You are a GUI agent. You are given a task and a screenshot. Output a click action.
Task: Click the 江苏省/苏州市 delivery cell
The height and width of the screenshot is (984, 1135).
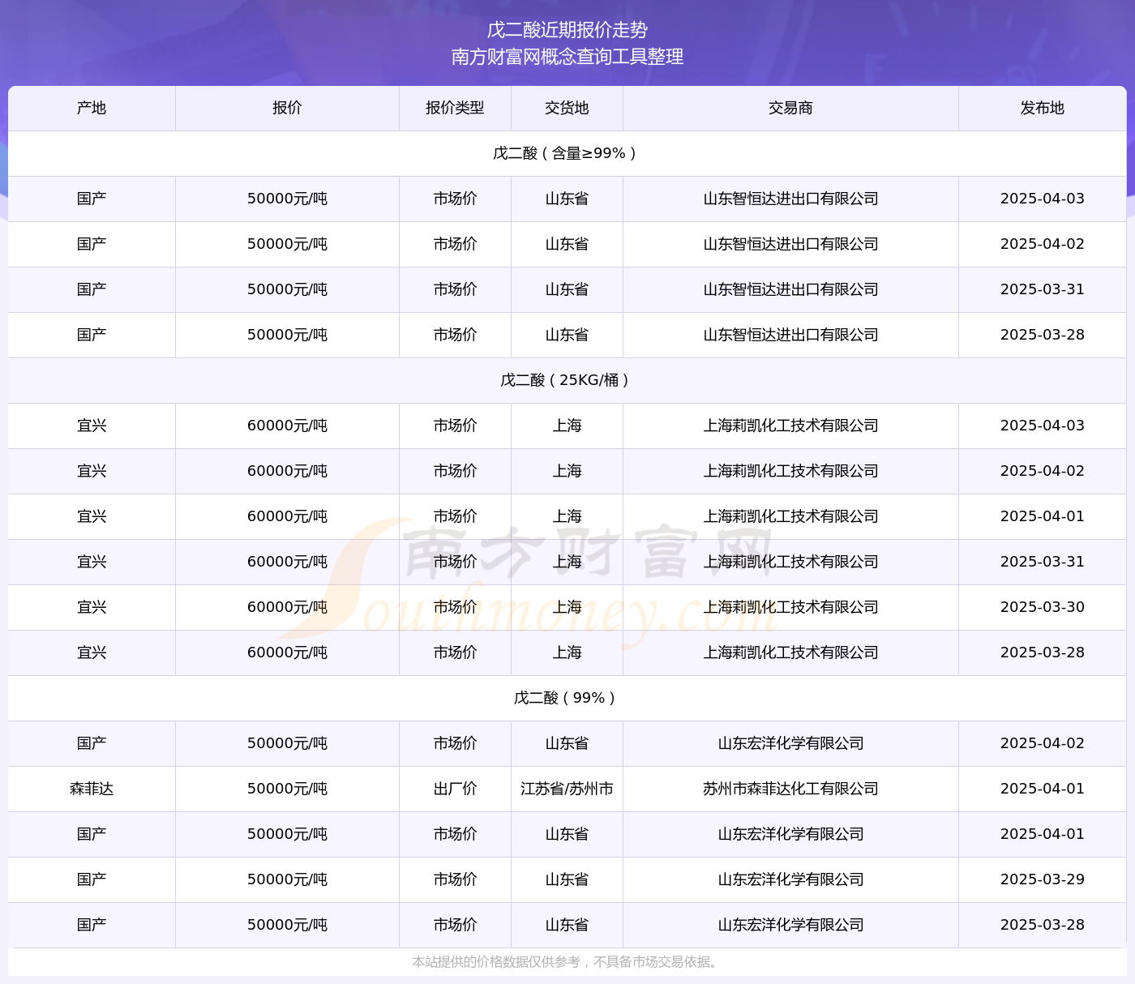(x=567, y=789)
